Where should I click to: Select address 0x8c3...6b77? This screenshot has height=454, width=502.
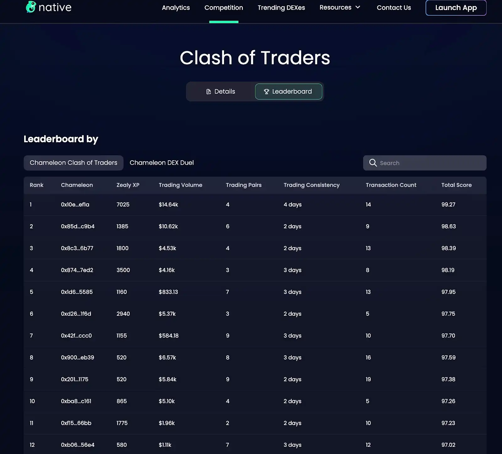pyautogui.click(x=77, y=248)
